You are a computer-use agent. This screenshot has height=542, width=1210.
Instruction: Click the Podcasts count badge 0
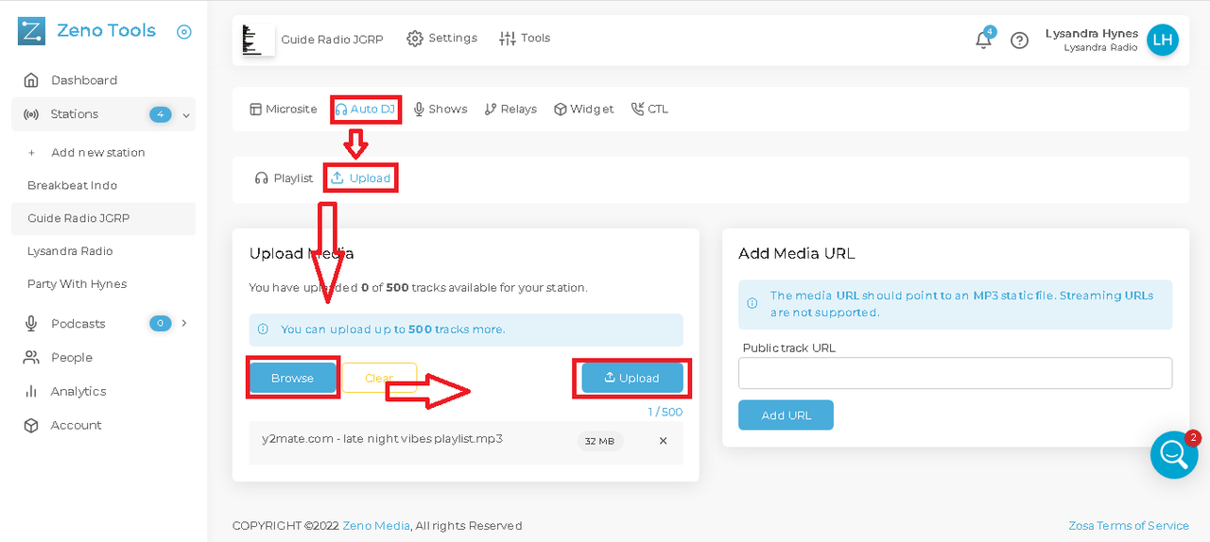(x=161, y=323)
